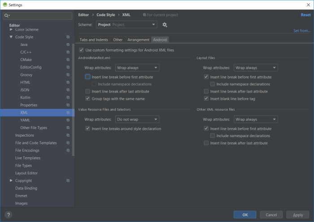
Task: Click the scheme gear settings icon
Action: pos(165,25)
